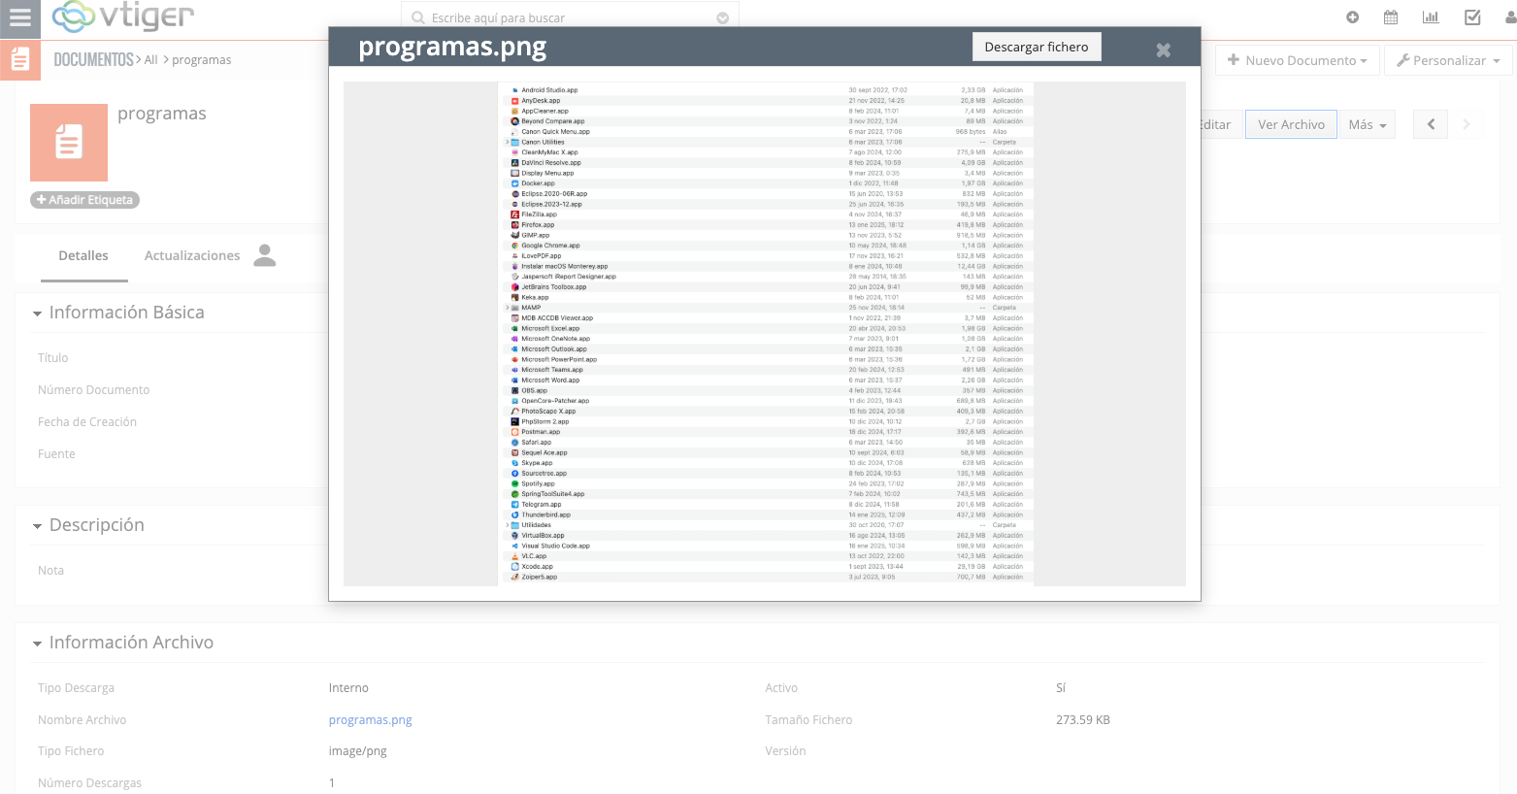Open the calendar icon in header
The width and height of the screenshot is (1517, 794).
pyautogui.click(x=1391, y=17)
